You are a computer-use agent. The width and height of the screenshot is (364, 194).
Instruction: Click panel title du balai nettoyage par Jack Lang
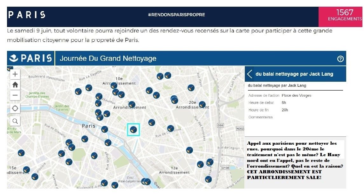click(294, 74)
